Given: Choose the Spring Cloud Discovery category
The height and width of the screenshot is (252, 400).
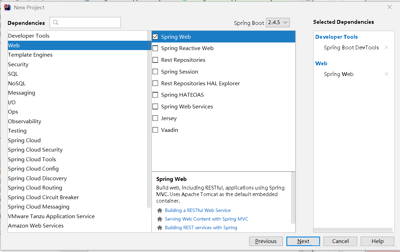Looking at the screenshot, I should point(77,178).
